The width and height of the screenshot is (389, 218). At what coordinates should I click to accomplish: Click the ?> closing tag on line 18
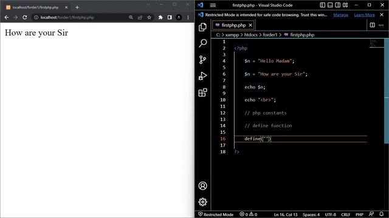pos(236,152)
